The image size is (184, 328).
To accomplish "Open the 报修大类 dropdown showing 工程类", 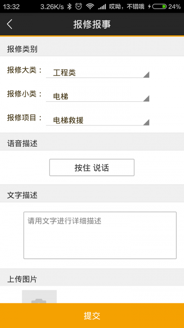I will tap(97, 73).
